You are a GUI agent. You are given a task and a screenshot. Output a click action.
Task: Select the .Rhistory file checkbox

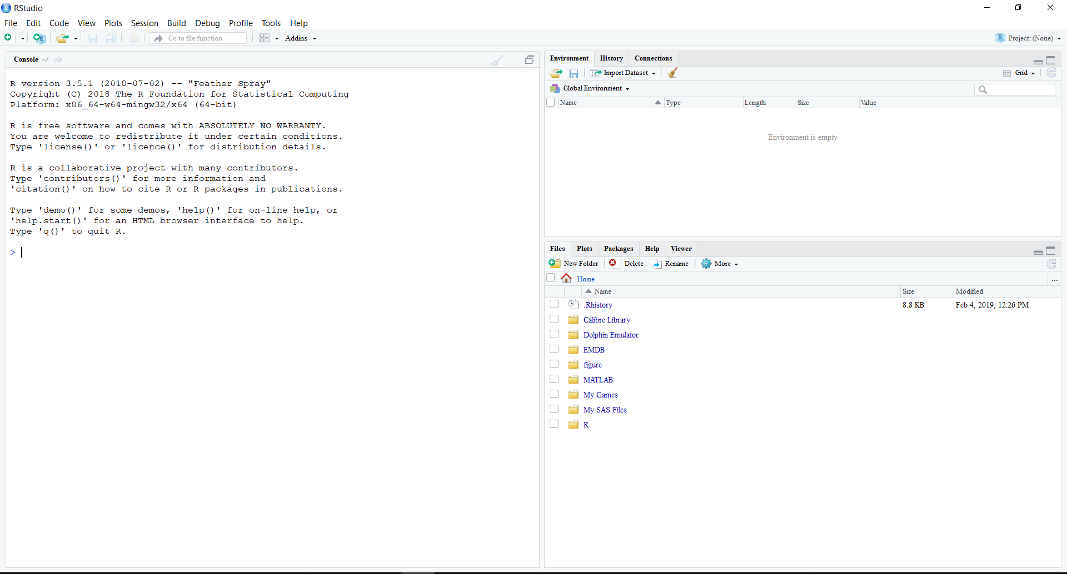(x=554, y=304)
